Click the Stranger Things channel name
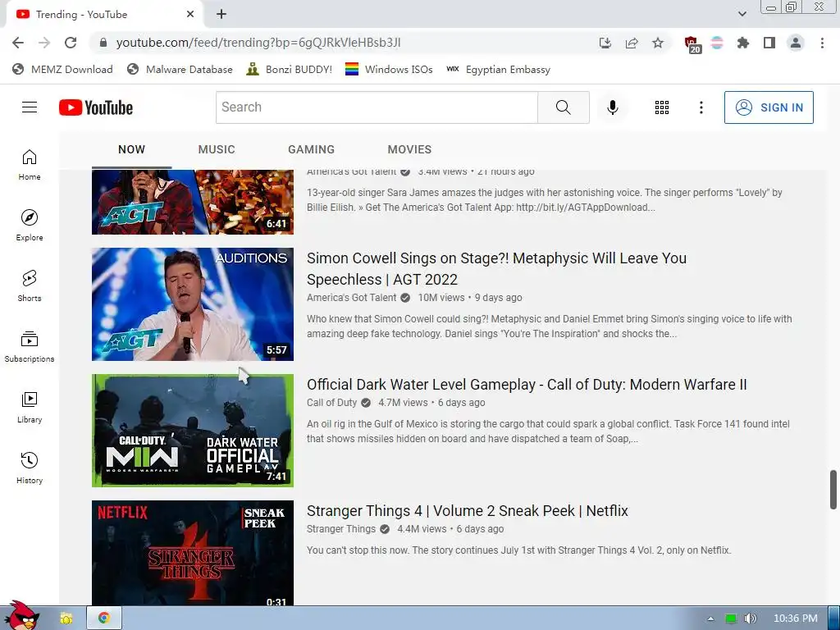Image resolution: width=840 pixels, height=630 pixels. click(x=340, y=529)
